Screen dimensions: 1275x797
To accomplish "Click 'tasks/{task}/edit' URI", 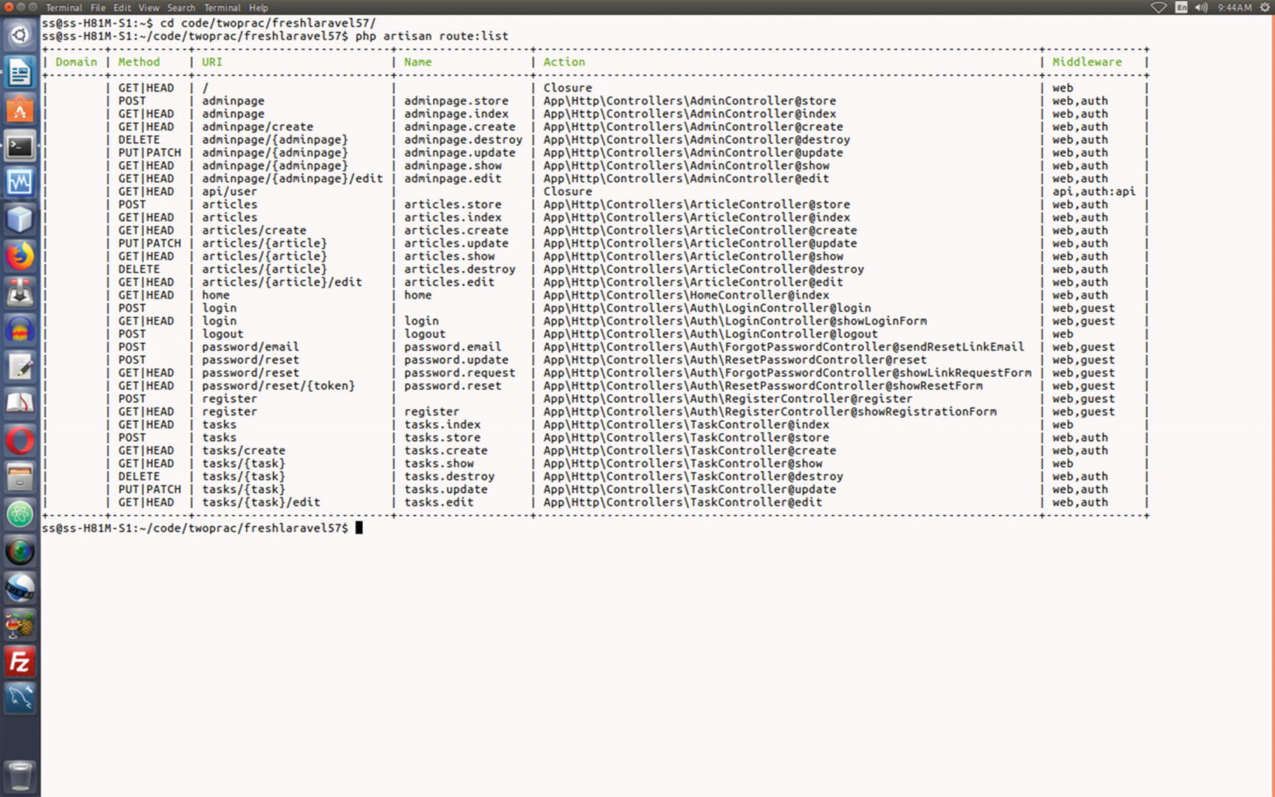I will tap(261, 502).
